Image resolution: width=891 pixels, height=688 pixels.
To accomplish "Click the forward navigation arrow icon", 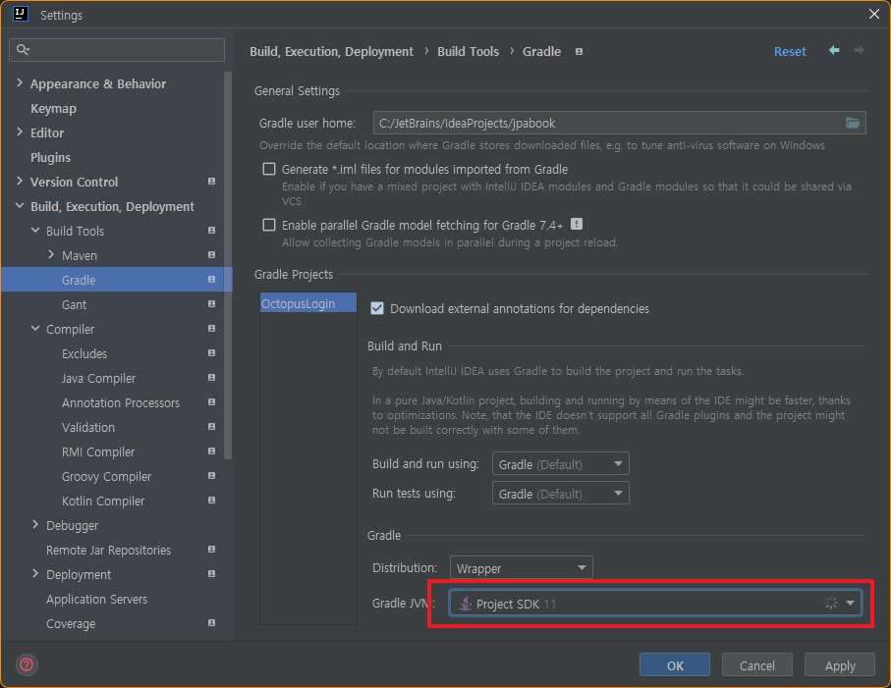I will tap(860, 50).
